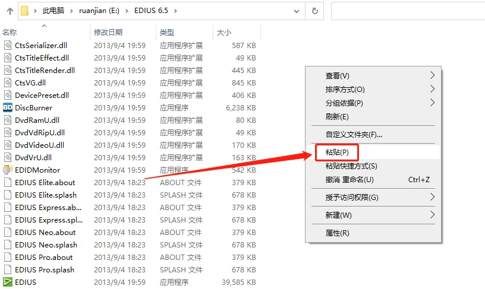Choose 撤消 重命名(U) menu entry
This screenshot has height=289, width=485.
(373, 180)
